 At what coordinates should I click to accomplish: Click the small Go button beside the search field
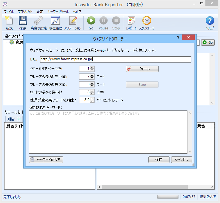208,43
